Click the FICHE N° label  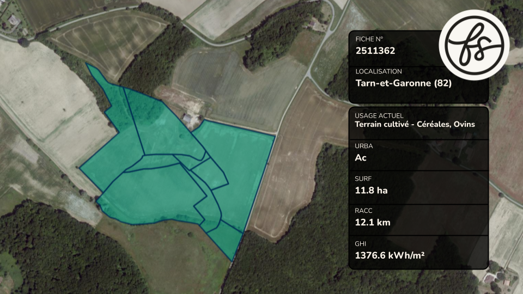click(x=369, y=39)
